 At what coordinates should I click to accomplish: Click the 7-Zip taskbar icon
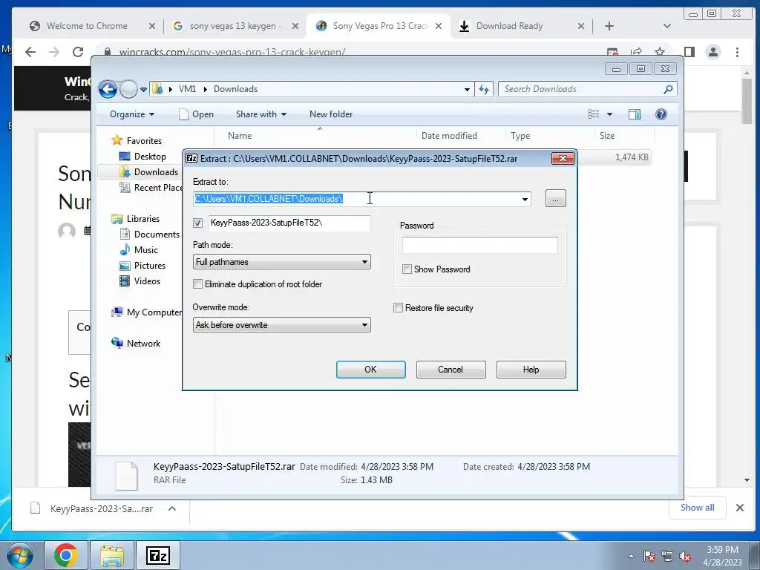pyautogui.click(x=158, y=555)
